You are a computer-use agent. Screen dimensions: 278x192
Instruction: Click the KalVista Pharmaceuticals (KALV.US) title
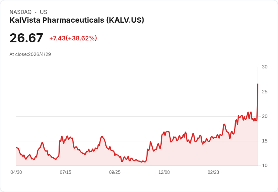77,20
